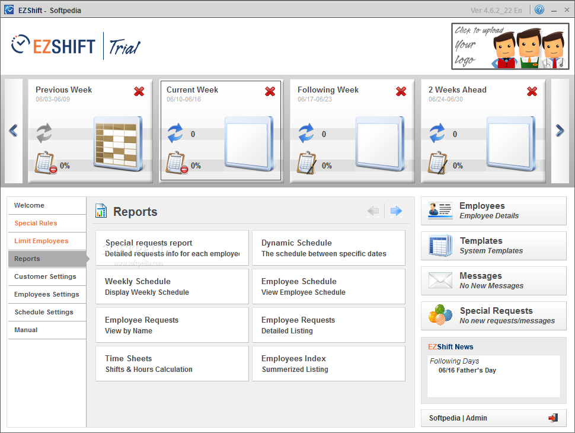The width and height of the screenshot is (575, 433).
Task: Open the Manual sidebar tab
Action: (x=47, y=330)
